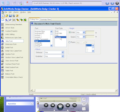120x112 pixels.
Task: Add the Detail Font check
Action: click(9, 47)
